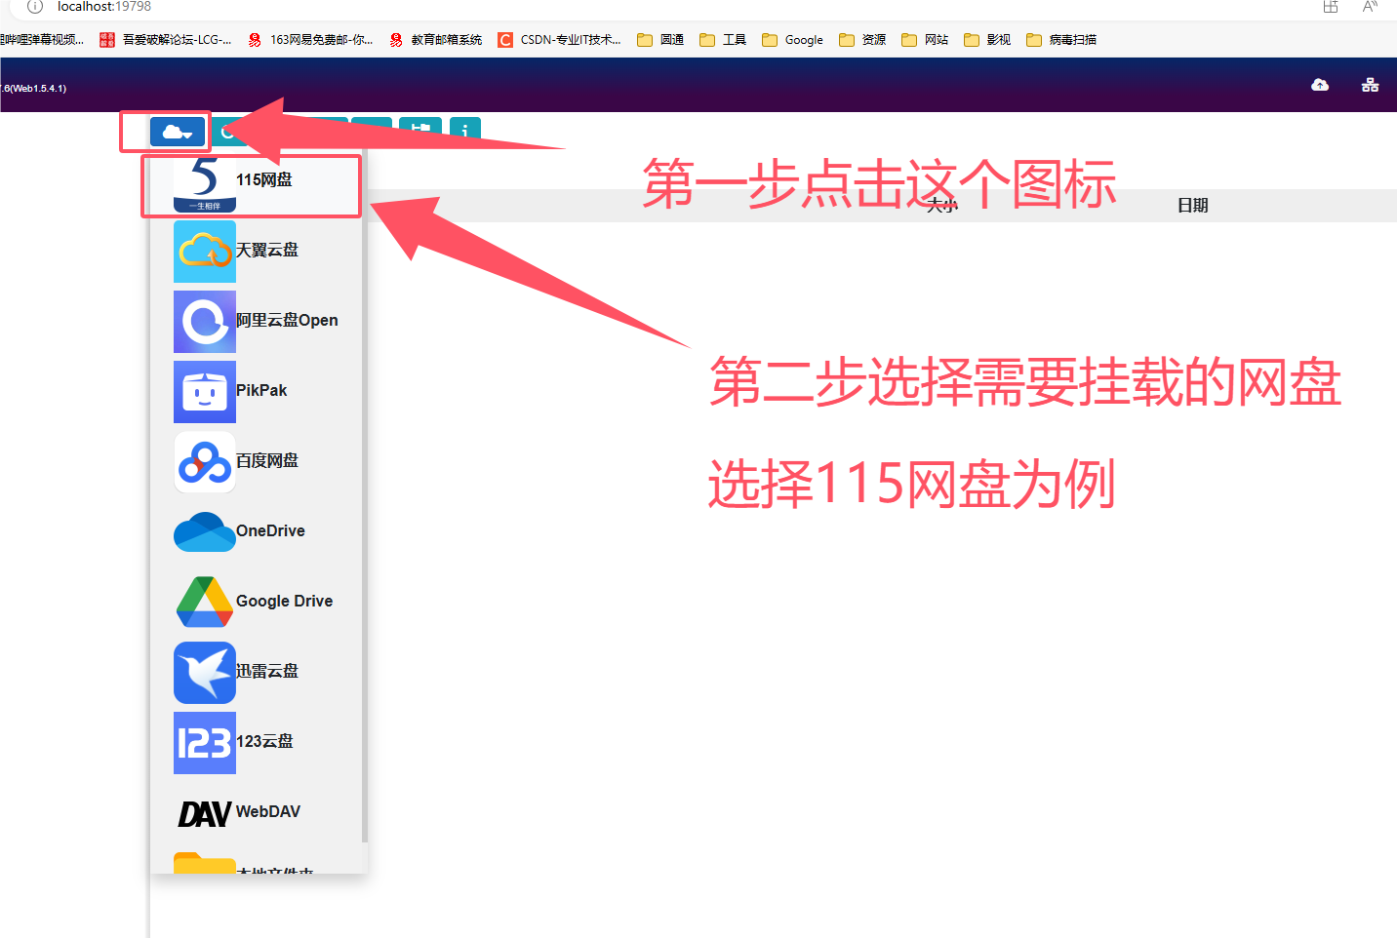The height and width of the screenshot is (938, 1397).
Task: Open the cloud drive mount dropdown button
Action: click(178, 132)
